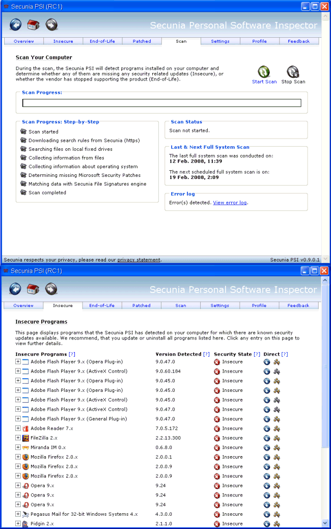
Task: Select Adobe Flash Player 9.x (General Plug-in) name
Action: click(78, 419)
